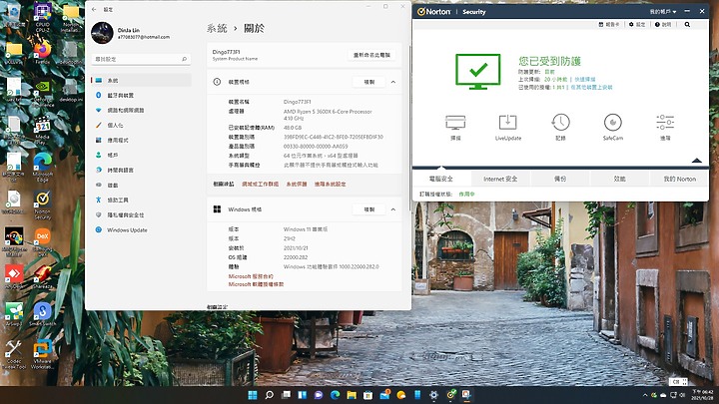Screen dimensions: 719x404
Task: Open Codec Tweak Tool desktop icon
Action: (x=14, y=354)
